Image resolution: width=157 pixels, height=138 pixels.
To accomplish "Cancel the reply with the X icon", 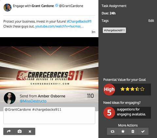I will click(x=30, y=131).
